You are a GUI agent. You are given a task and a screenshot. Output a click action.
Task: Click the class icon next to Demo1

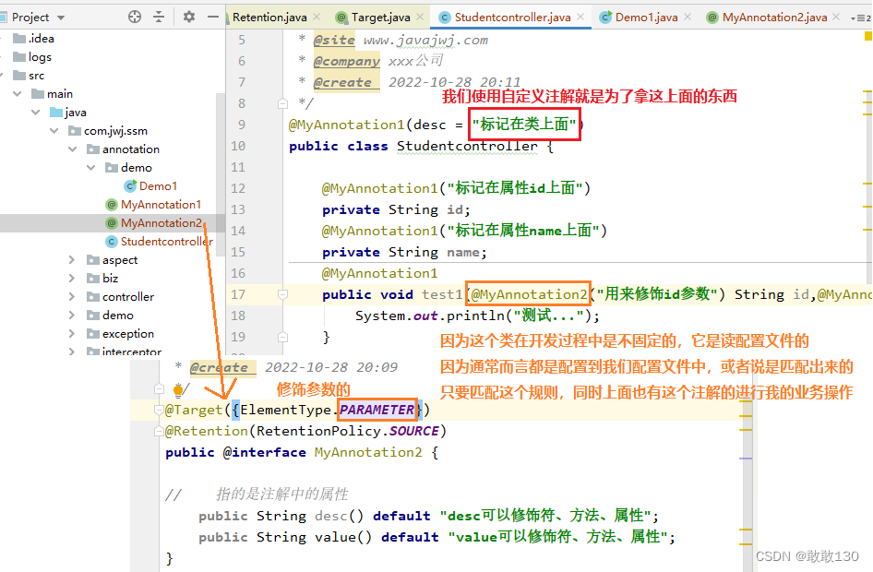130,185
